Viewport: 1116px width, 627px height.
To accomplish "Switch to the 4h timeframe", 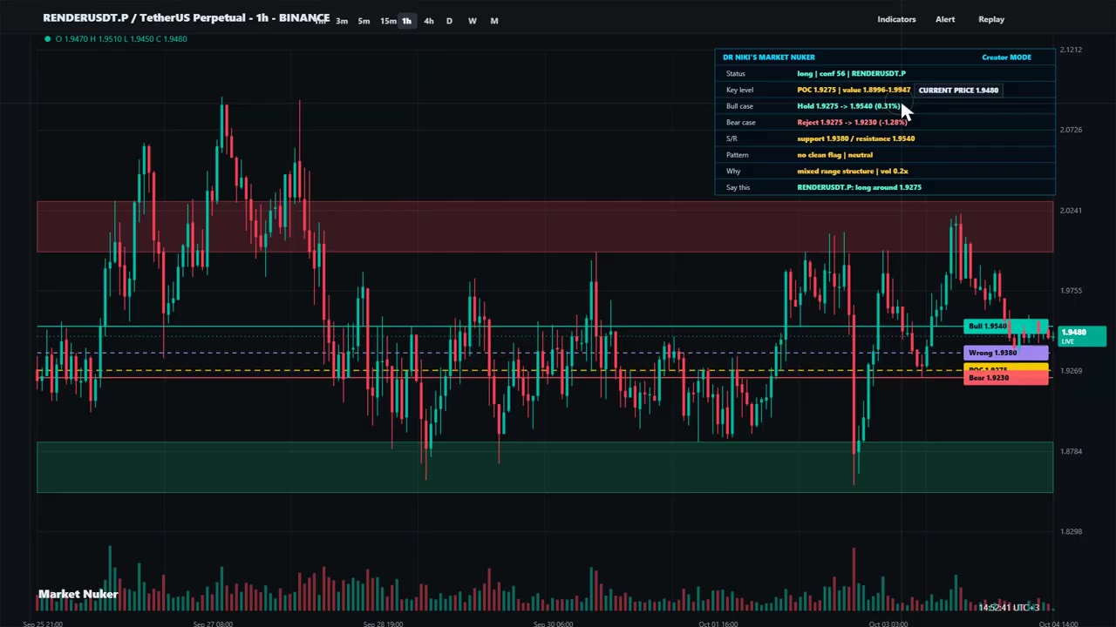I will 428,21.
